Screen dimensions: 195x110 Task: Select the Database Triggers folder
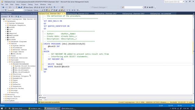pos(21,76)
